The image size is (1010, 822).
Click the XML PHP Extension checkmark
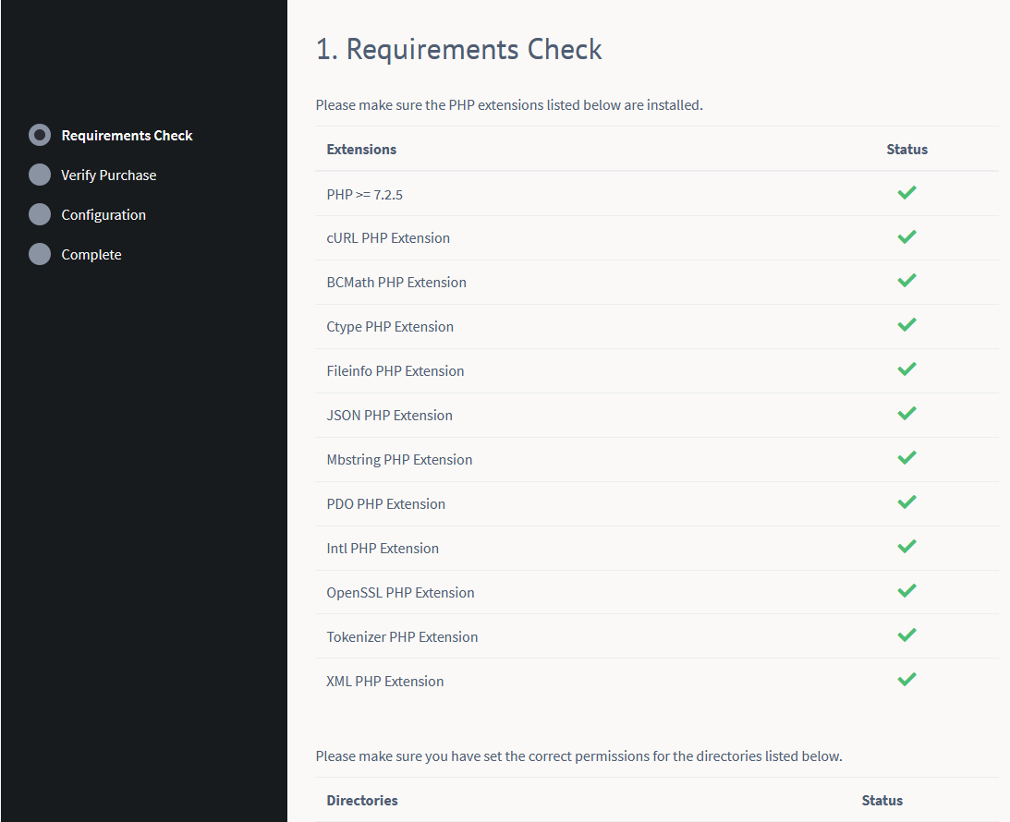click(x=907, y=680)
